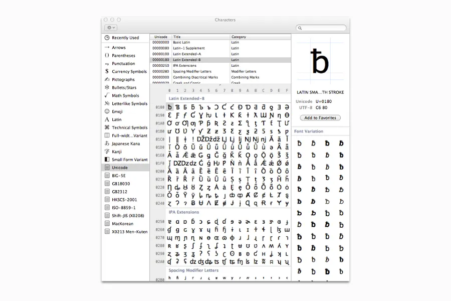Open the Currency Symbols category
451x301 pixels.
[x=125, y=71]
